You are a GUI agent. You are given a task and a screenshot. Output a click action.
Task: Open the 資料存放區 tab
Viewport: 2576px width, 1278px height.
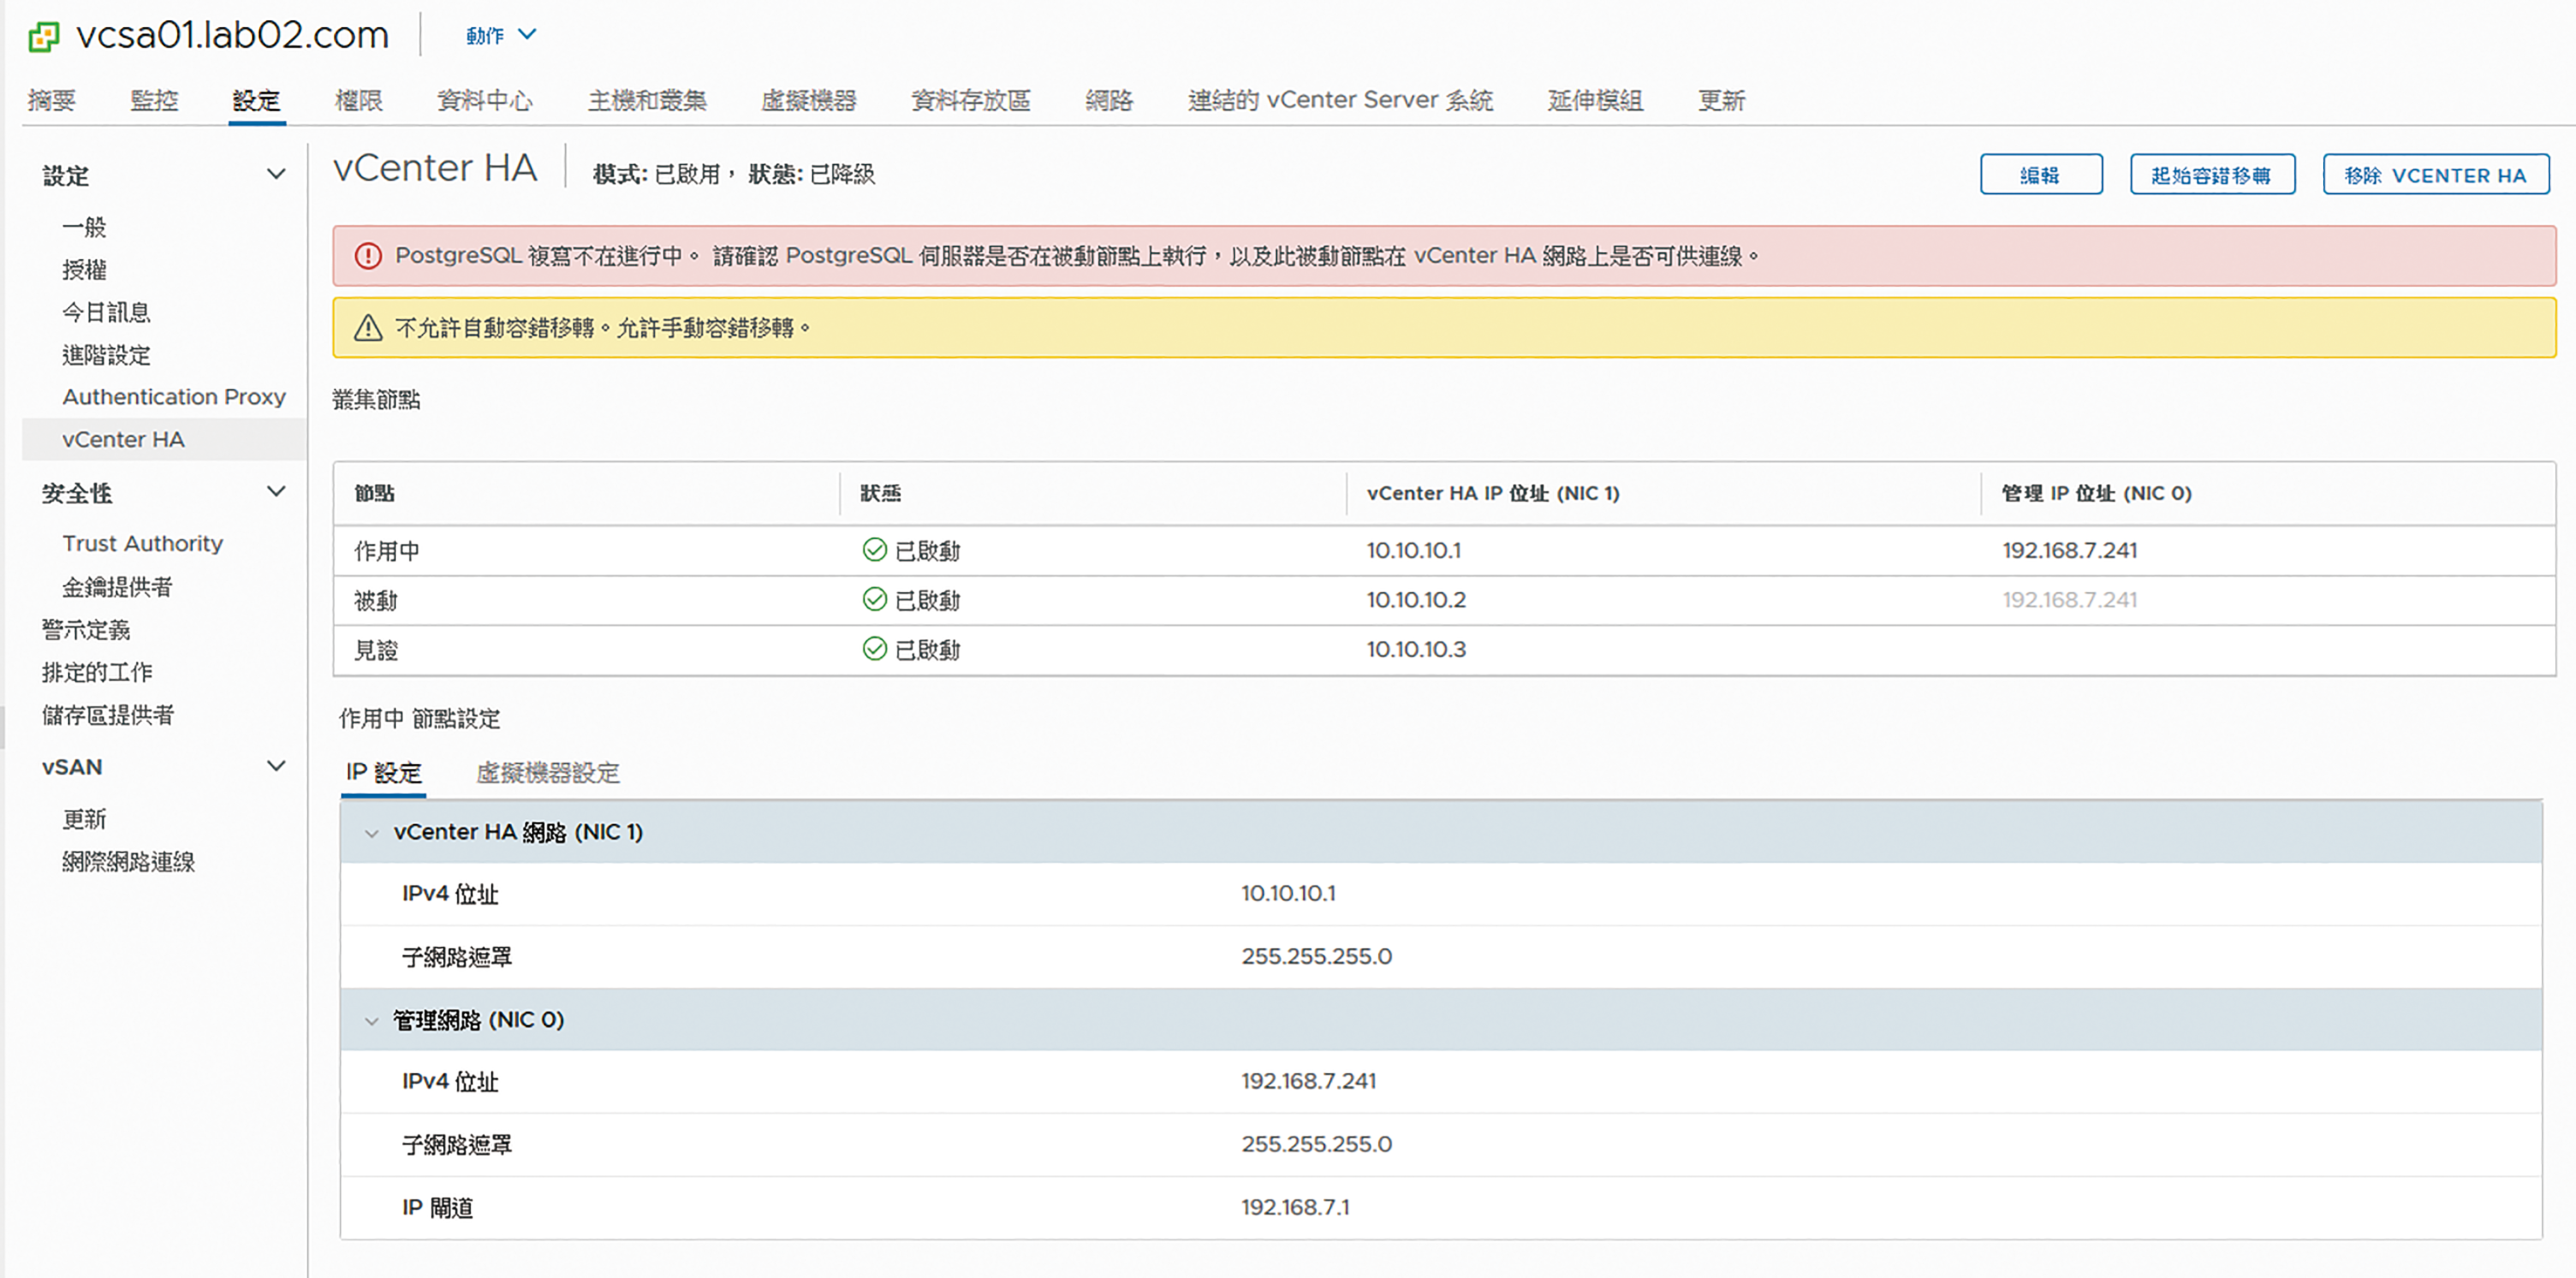coord(971,100)
